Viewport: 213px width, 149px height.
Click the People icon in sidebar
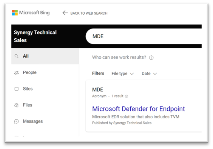pos(16,72)
